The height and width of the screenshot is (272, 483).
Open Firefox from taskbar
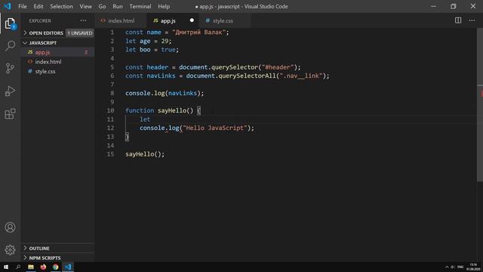click(43, 267)
